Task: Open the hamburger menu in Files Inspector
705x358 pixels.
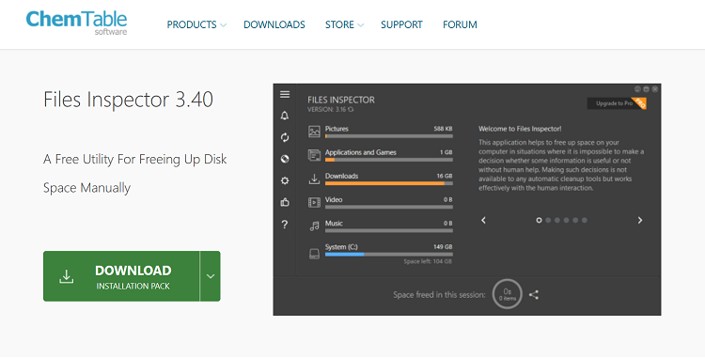Action: tap(285, 94)
